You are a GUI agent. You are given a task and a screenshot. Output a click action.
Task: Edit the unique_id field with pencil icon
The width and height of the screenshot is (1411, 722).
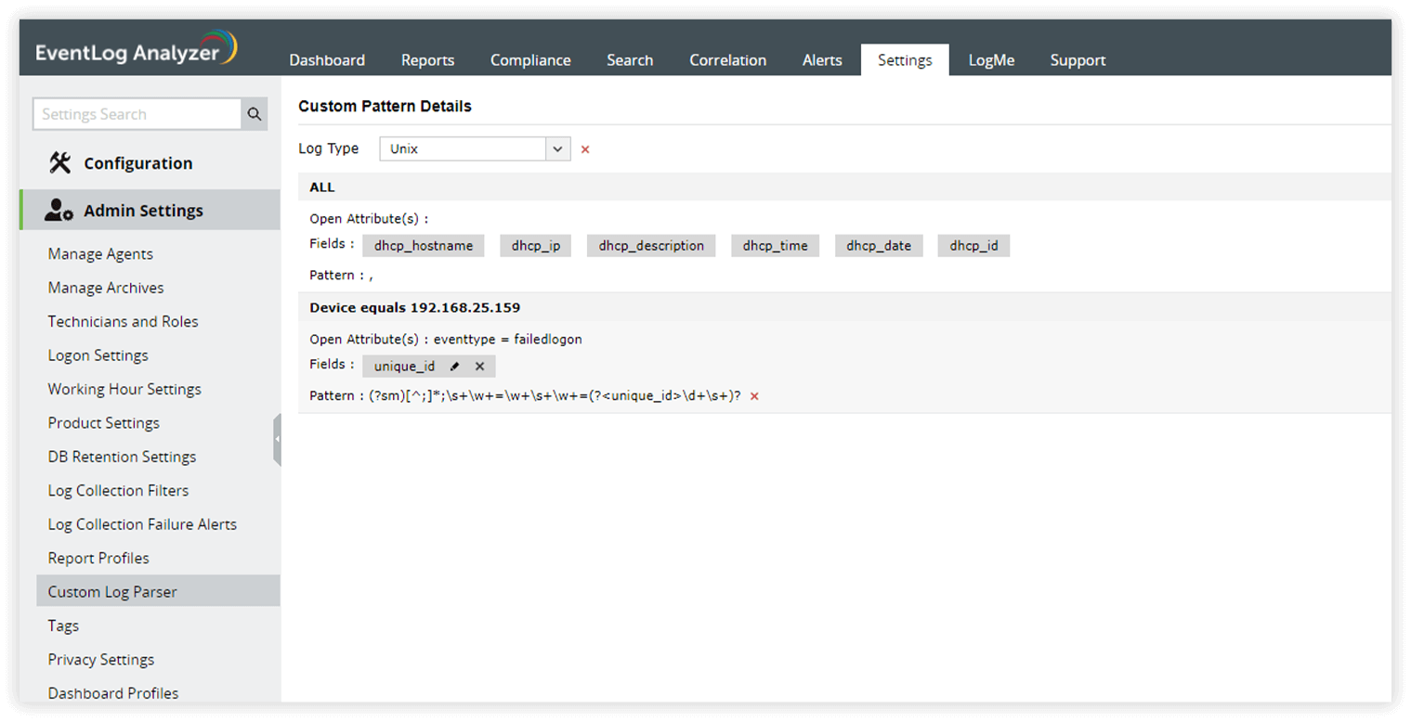coord(455,367)
